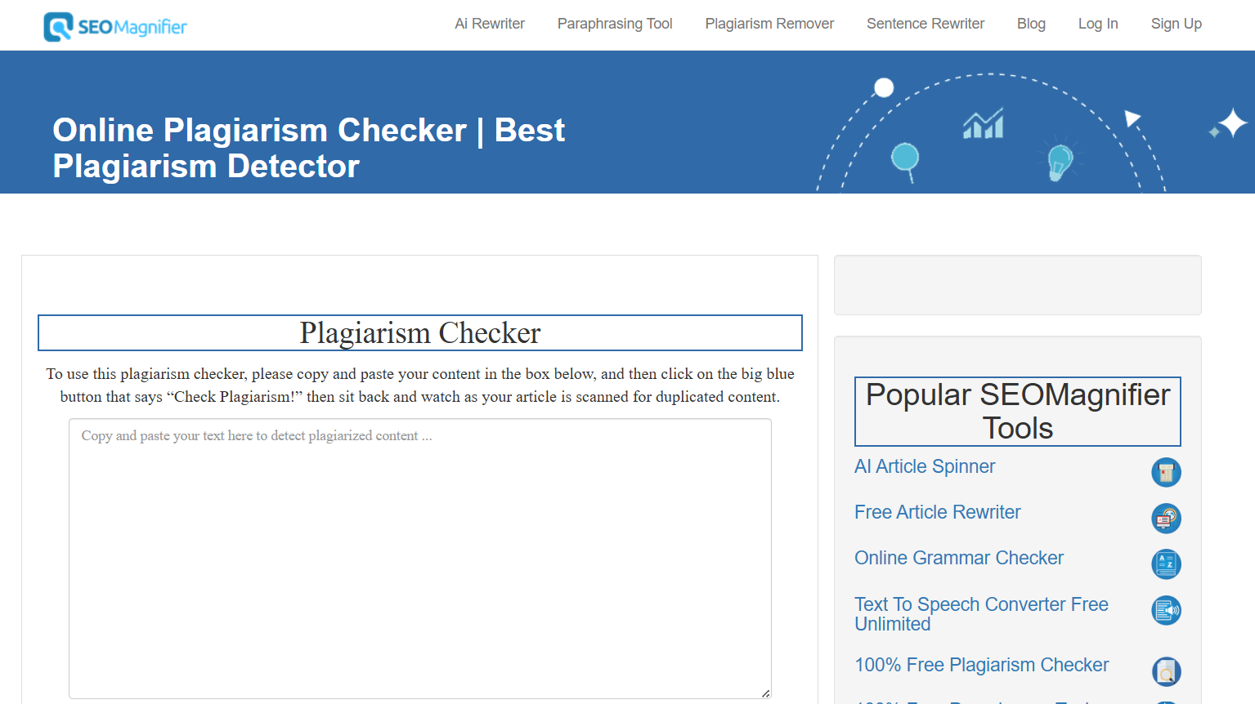
Task: Click the lightbulb illustration in the banner
Action: [1059, 162]
